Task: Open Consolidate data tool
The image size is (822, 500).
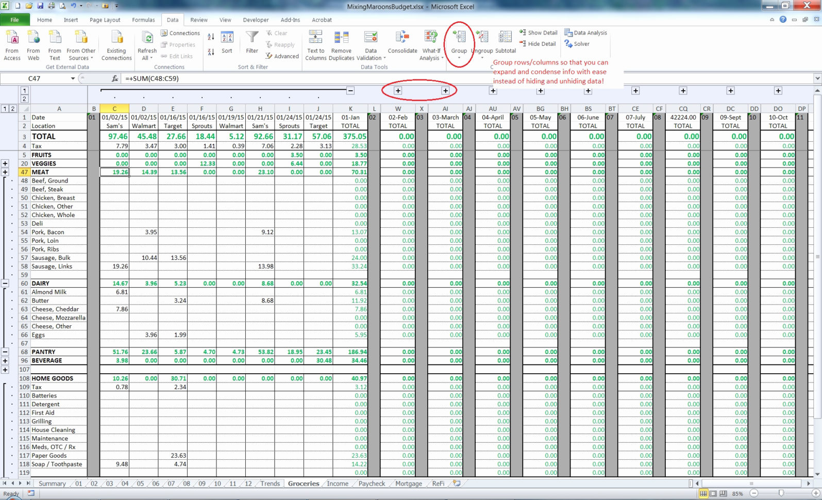Action: (x=402, y=42)
